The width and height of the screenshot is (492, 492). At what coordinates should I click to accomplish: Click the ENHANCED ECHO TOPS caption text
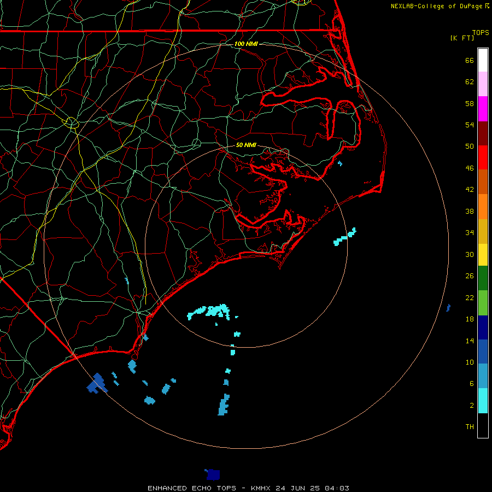pyautogui.click(x=192, y=488)
